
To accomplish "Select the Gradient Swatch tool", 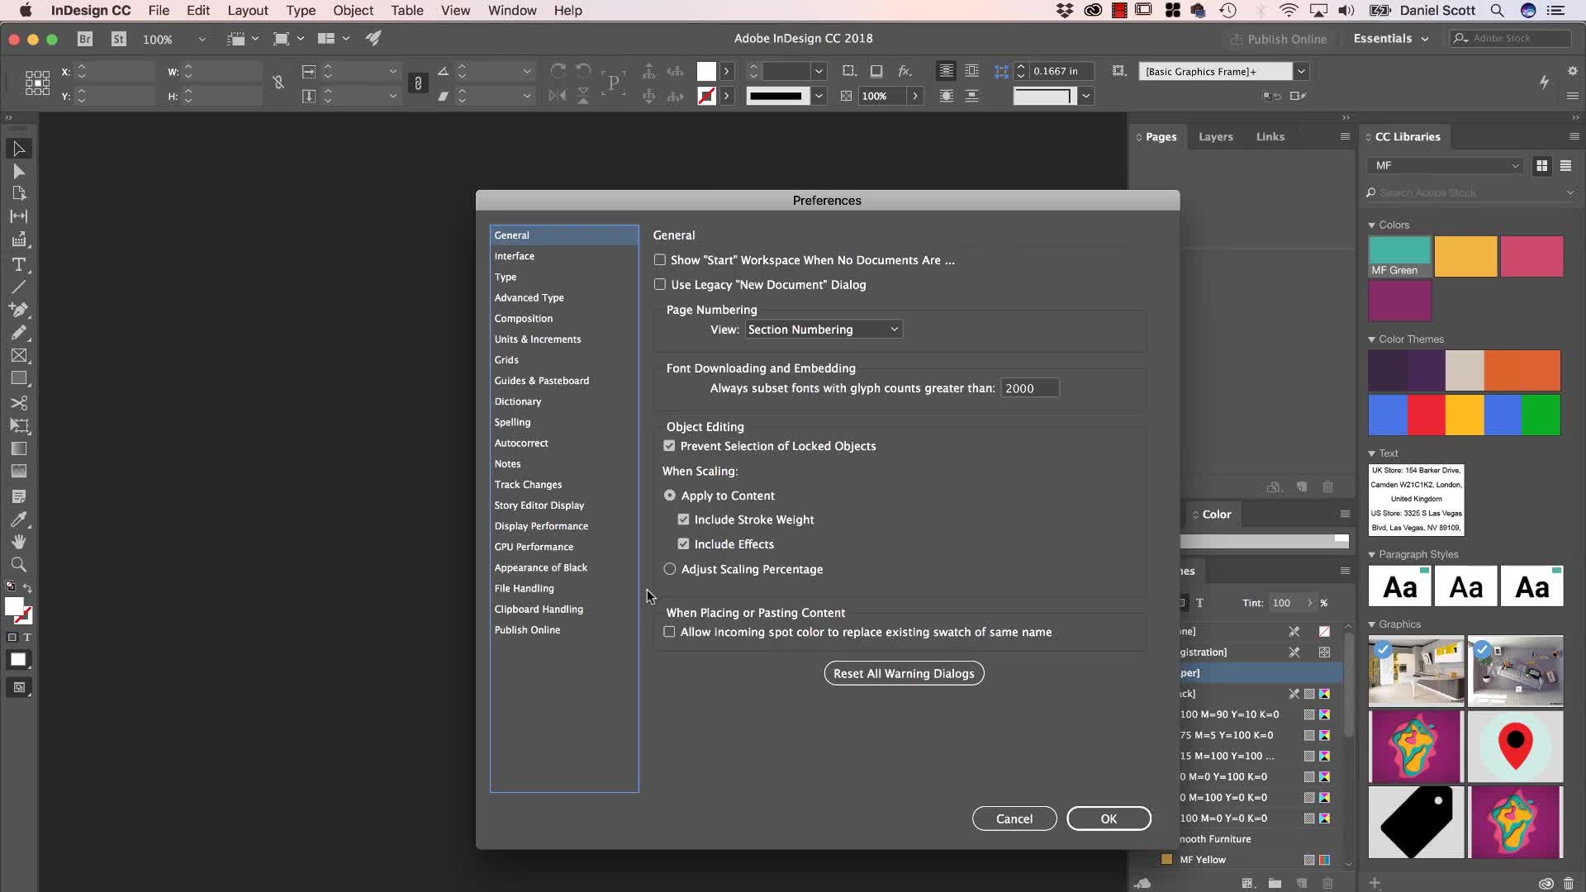I will tap(18, 448).
